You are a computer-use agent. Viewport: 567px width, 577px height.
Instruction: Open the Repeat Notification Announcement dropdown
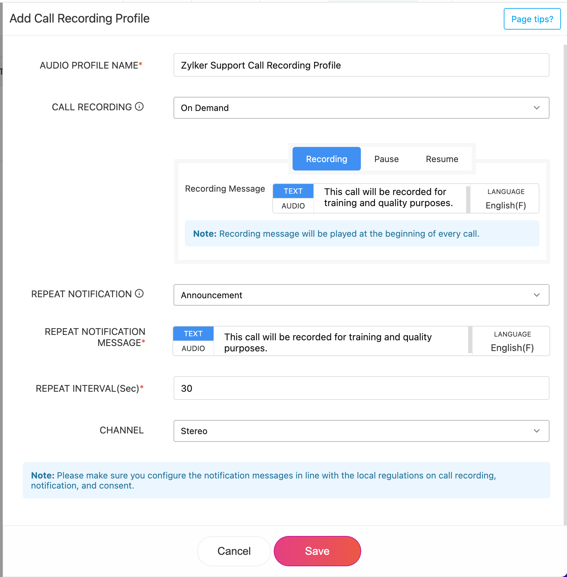361,295
